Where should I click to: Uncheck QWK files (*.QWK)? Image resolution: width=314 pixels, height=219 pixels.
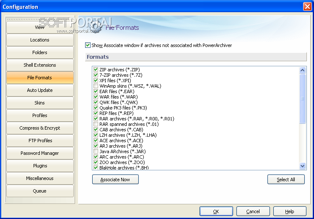click(x=96, y=102)
